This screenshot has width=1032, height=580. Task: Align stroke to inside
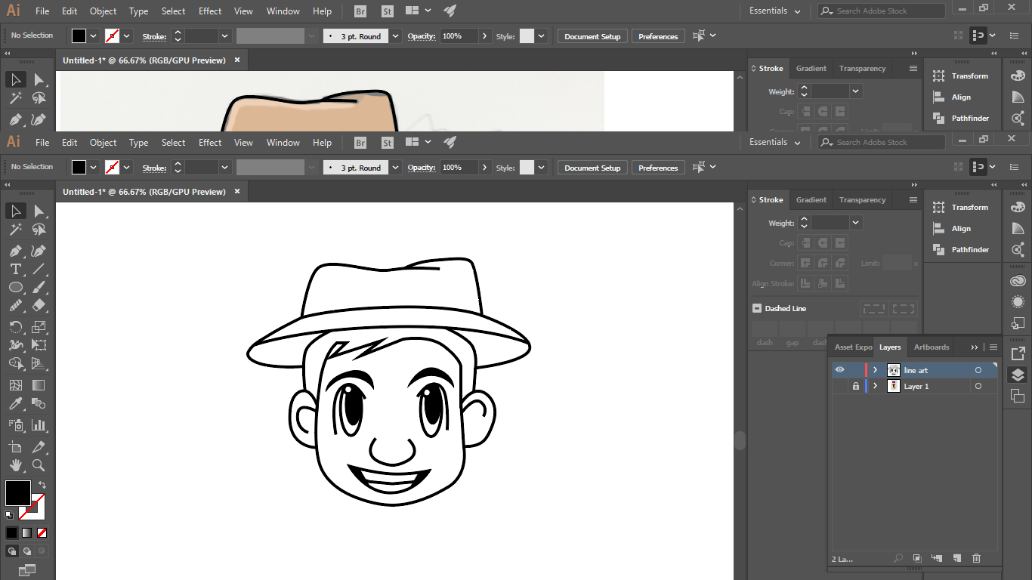[x=822, y=284]
